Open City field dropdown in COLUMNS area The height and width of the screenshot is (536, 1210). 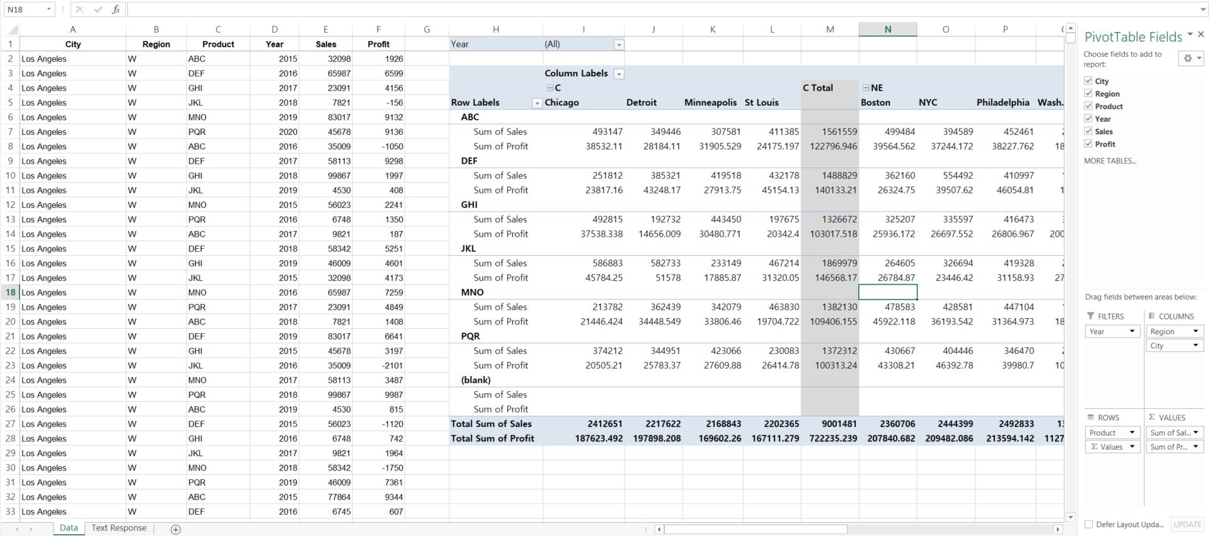coord(1196,345)
